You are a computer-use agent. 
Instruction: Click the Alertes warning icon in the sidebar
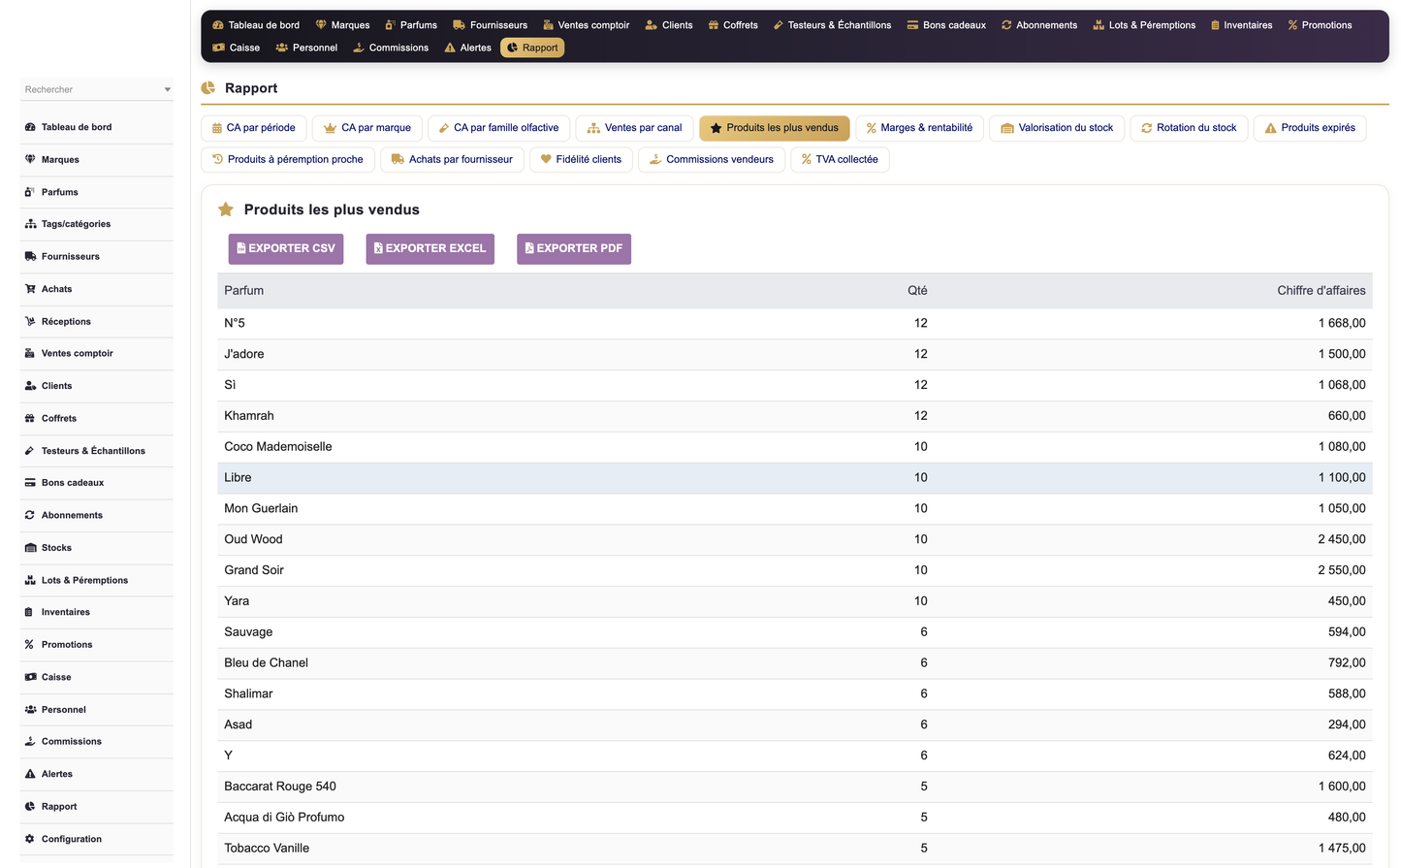point(30,774)
